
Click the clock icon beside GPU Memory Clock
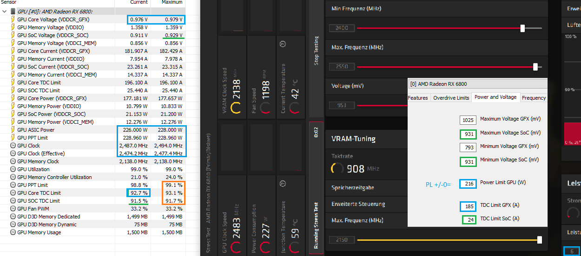click(13, 161)
